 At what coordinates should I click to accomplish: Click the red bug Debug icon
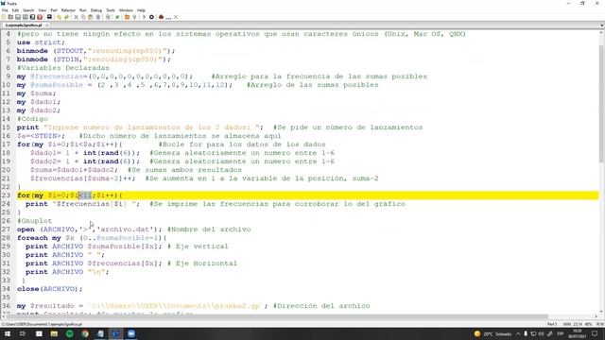162,17
